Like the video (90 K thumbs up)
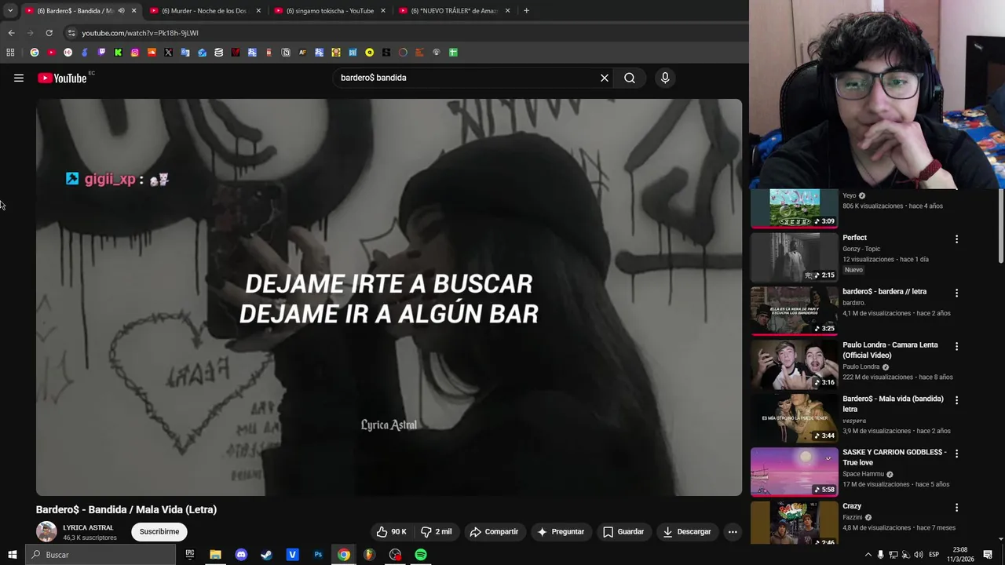 (x=390, y=532)
